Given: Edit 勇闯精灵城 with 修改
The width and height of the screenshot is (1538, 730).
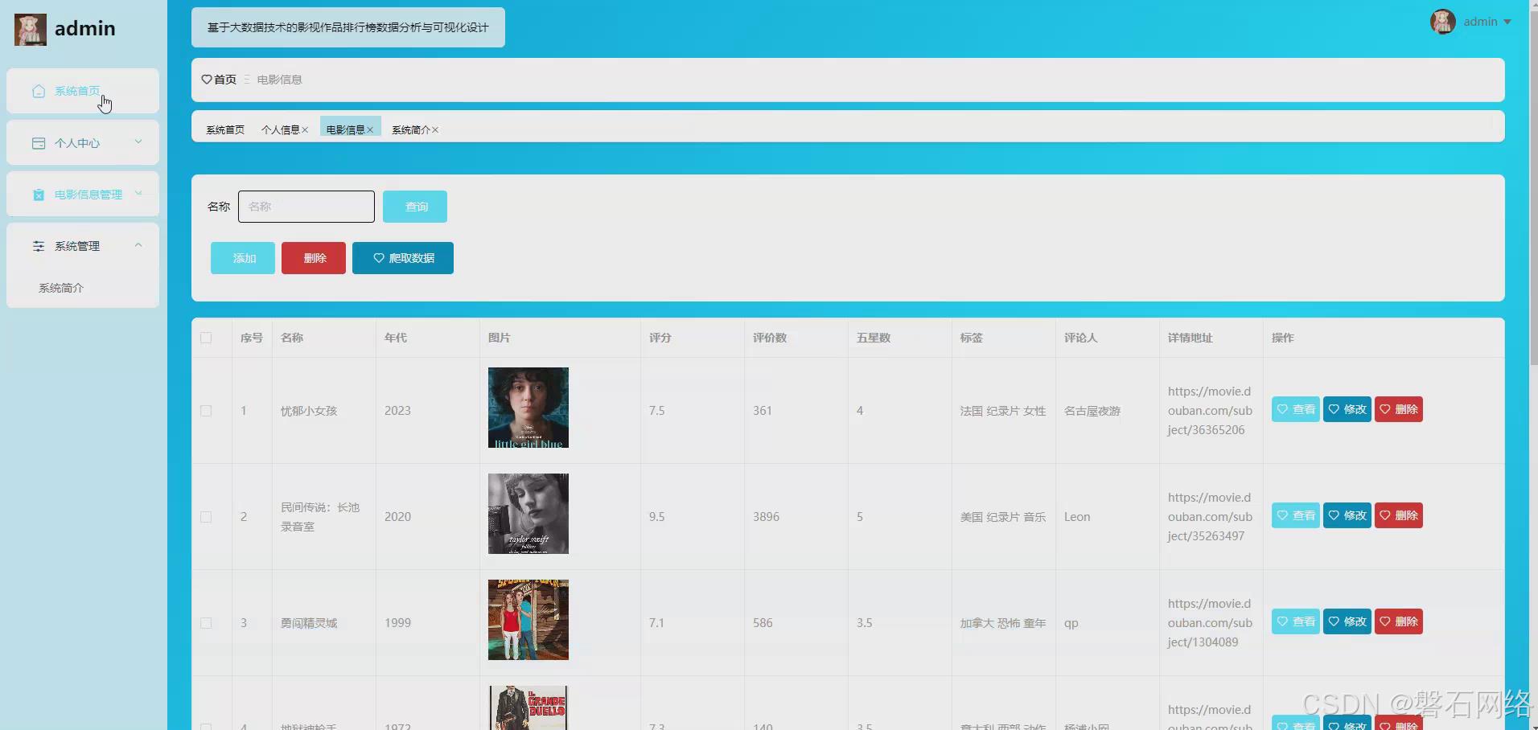Looking at the screenshot, I should pos(1347,621).
